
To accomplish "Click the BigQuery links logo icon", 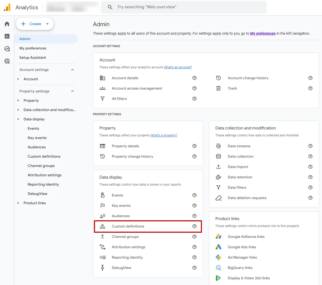I will [218, 268].
